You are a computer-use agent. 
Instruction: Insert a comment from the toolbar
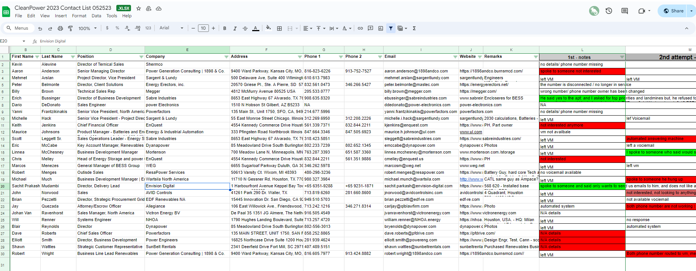pyautogui.click(x=370, y=28)
